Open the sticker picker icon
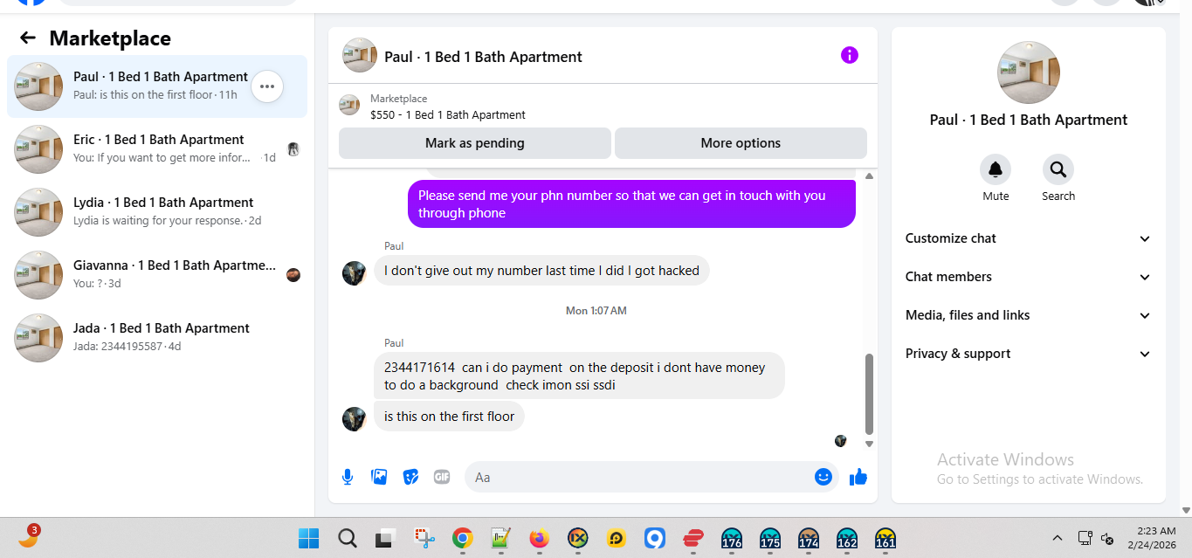 point(410,477)
